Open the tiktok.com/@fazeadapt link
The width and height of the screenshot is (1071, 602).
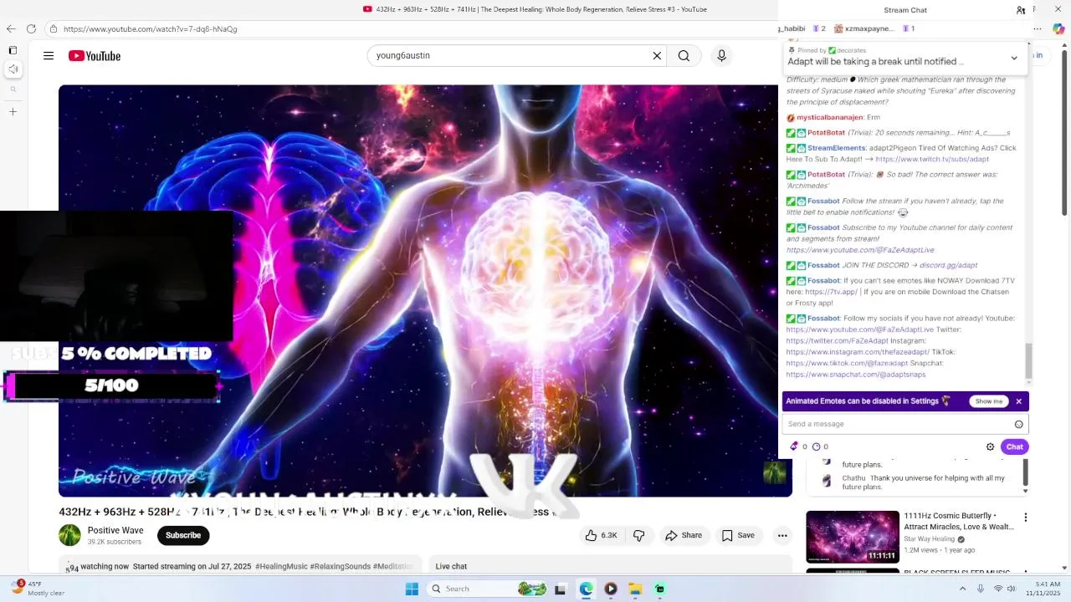click(847, 364)
